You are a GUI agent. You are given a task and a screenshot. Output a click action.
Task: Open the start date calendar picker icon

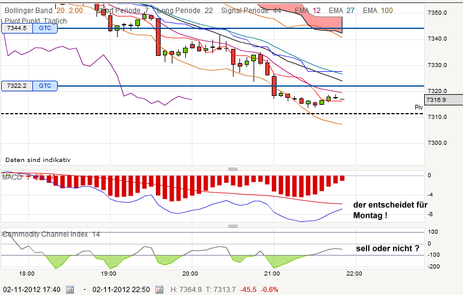[69, 289]
